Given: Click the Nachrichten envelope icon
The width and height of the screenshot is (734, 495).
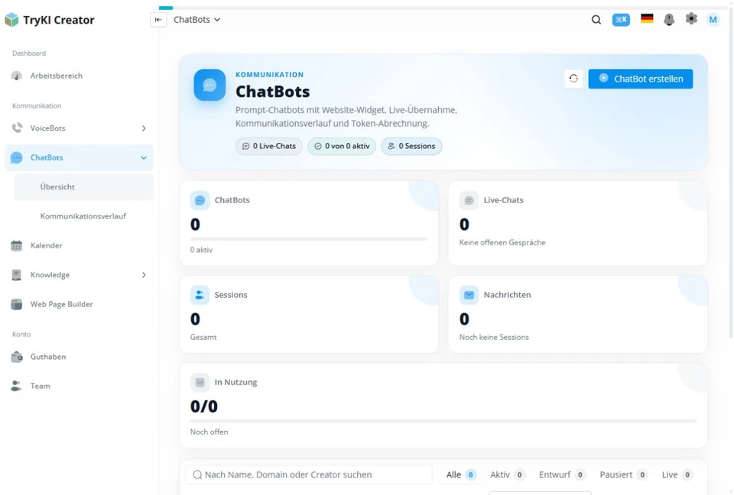Looking at the screenshot, I should click(x=469, y=295).
